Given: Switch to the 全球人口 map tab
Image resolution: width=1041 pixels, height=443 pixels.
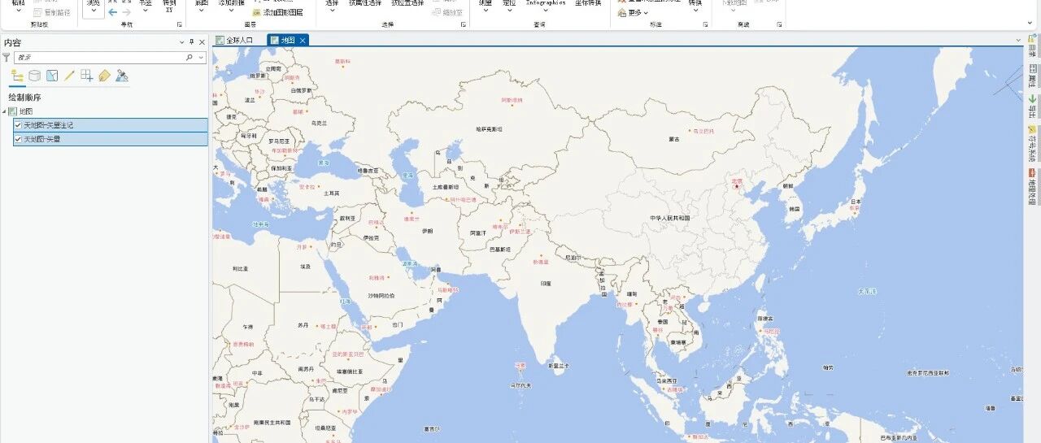Looking at the screenshot, I should click(234, 40).
